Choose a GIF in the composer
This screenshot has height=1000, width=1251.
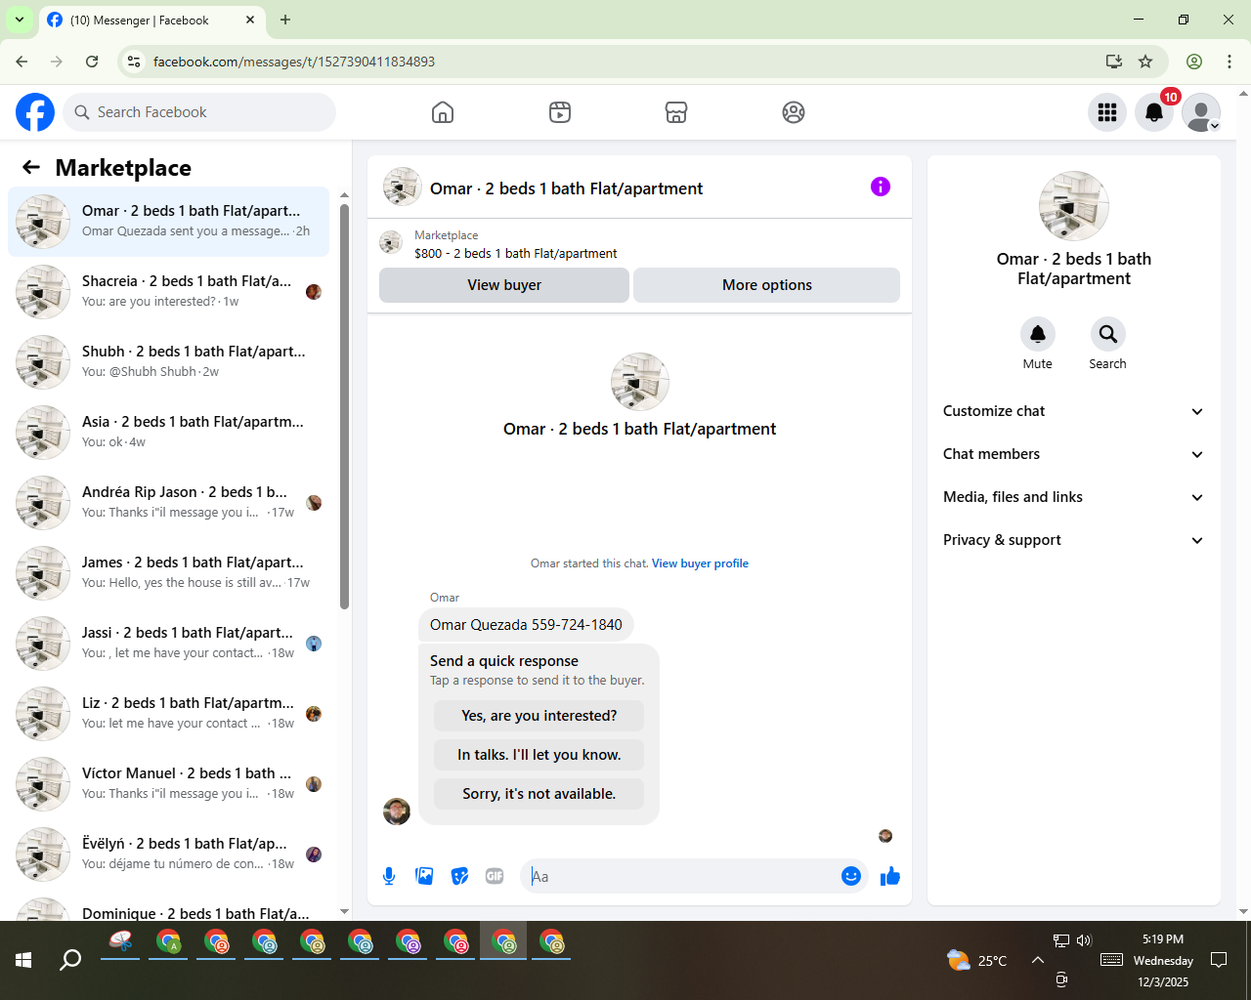[495, 876]
